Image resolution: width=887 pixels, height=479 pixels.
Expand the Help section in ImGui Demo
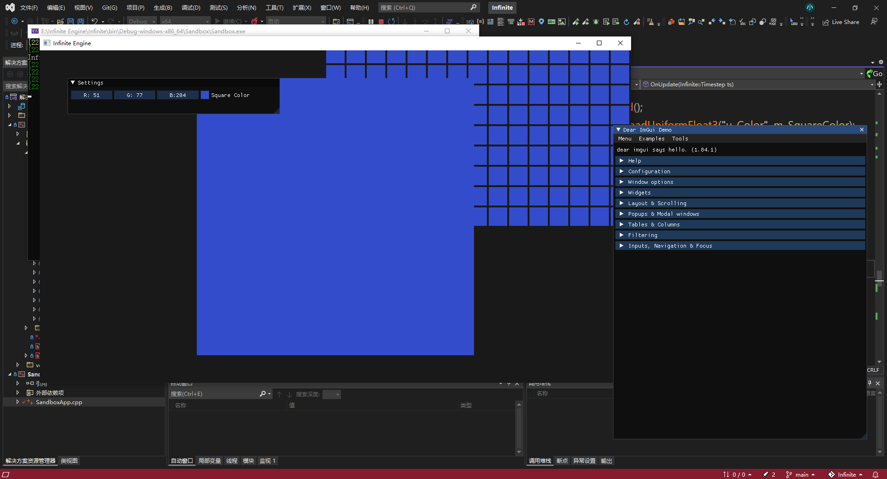coord(740,161)
